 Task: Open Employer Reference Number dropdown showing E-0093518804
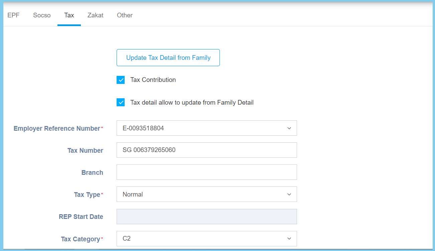pyautogui.click(x=200, y=128)
